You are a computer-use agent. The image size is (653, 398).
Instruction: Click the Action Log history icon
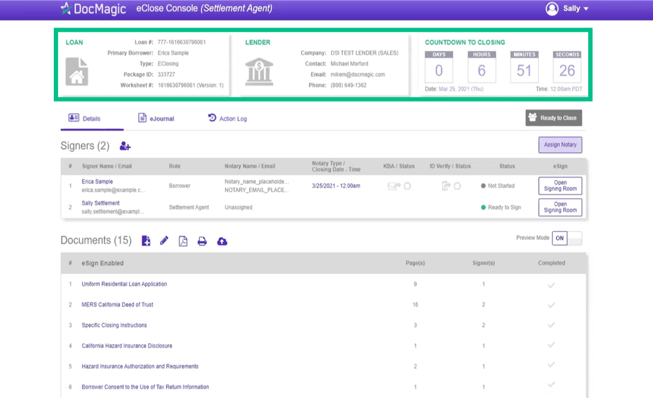[x=212, y=117]
